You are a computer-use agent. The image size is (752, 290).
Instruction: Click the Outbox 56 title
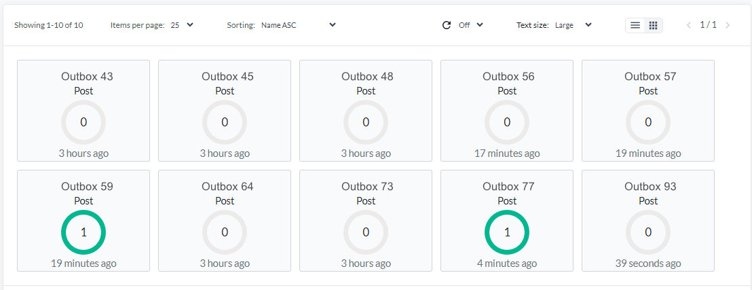[508, 76]
